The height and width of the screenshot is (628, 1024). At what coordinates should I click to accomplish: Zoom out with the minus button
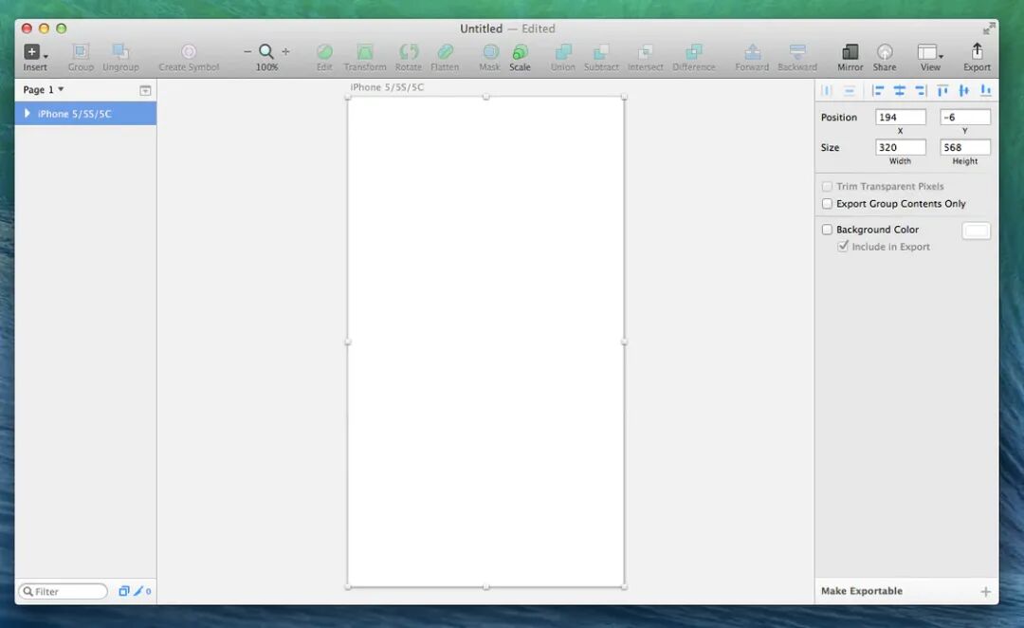pos(247,51)
